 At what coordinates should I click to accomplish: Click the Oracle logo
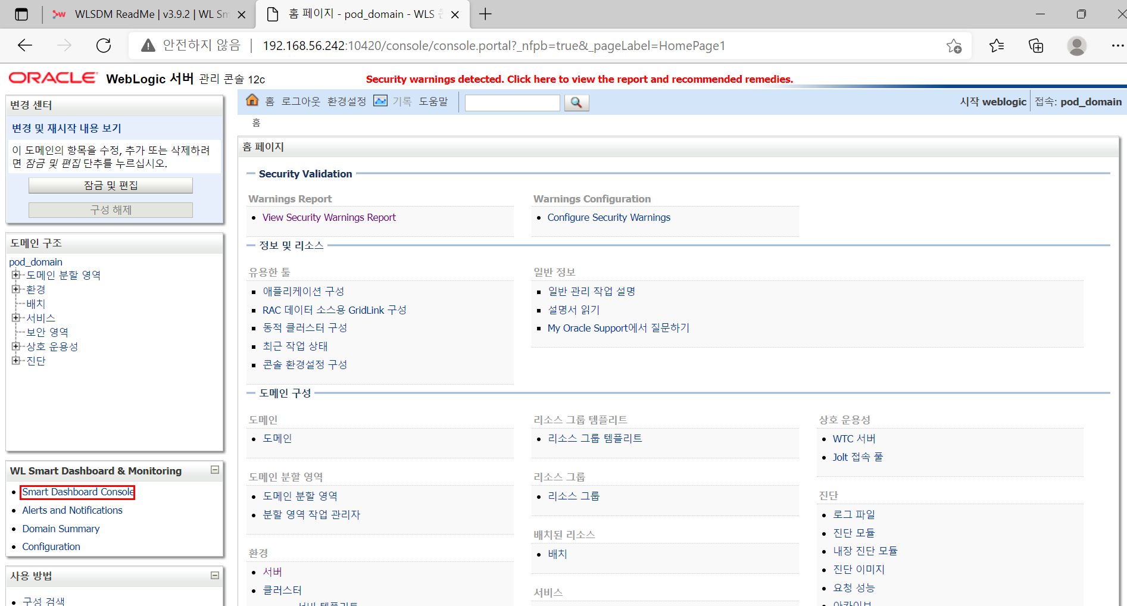point(53,78)
